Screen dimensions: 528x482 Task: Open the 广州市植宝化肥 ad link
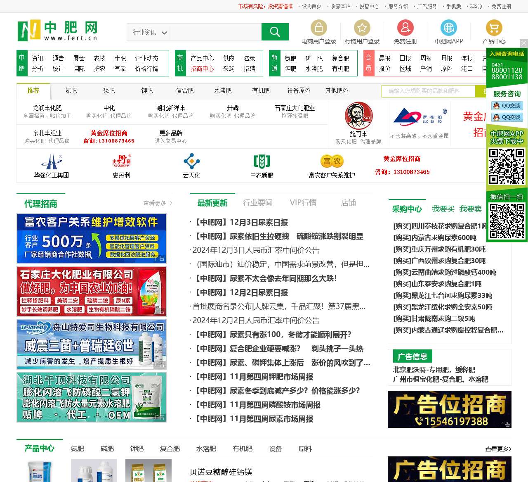441,379
